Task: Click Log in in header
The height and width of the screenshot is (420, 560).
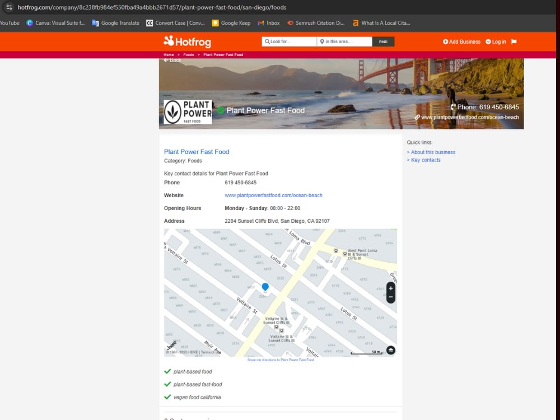Action: pos(496,41)
